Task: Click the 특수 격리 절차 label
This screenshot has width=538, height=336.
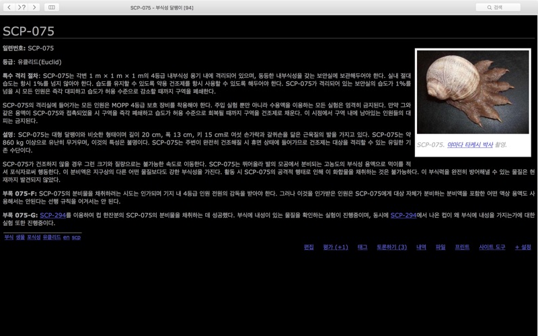Action: [x=22, y=76]
